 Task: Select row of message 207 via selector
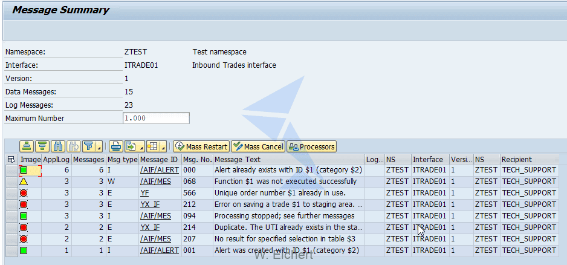coord(12,240)
